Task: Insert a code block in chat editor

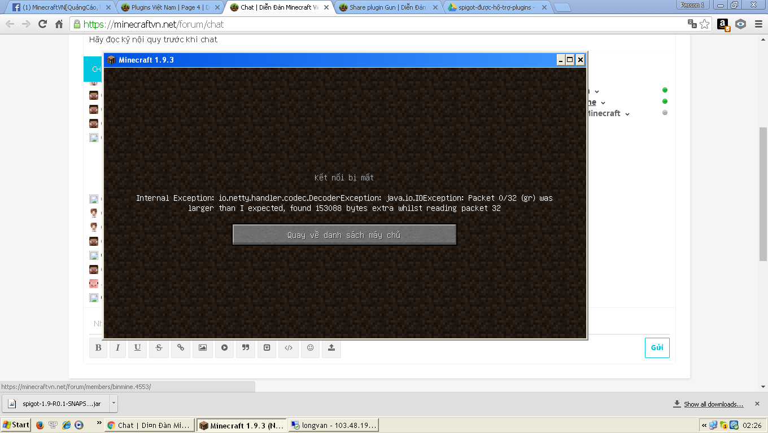Action: tap(289, 348)
